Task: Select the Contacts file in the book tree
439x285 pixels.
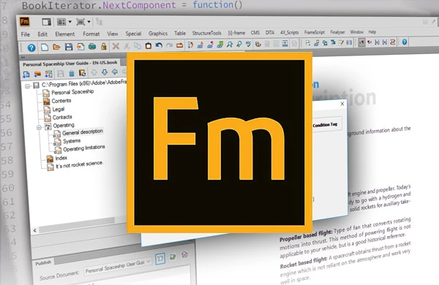Action: 62,117
